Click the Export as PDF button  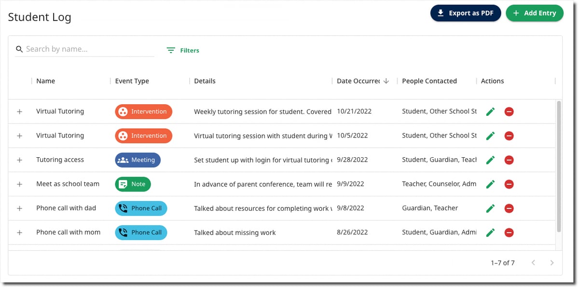465,13
